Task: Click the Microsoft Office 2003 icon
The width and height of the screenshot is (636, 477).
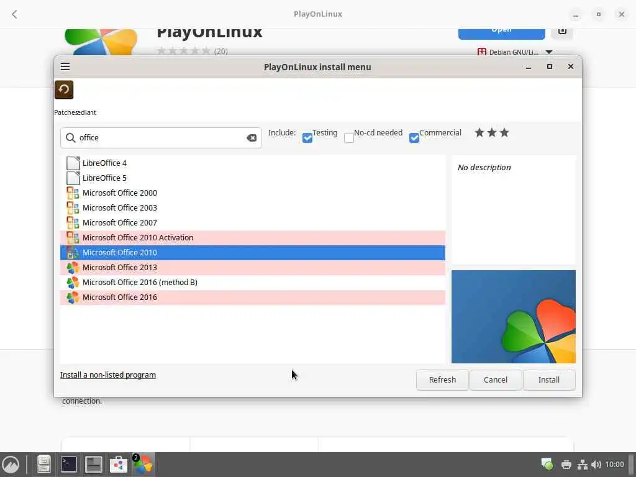Action: click(x=73, y=207)
